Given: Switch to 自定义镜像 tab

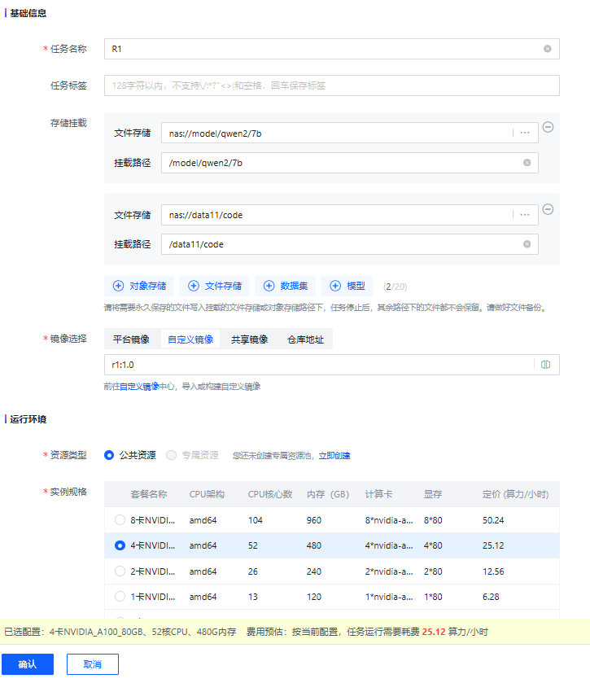Looking at the screenshot, I should [190, 339].
